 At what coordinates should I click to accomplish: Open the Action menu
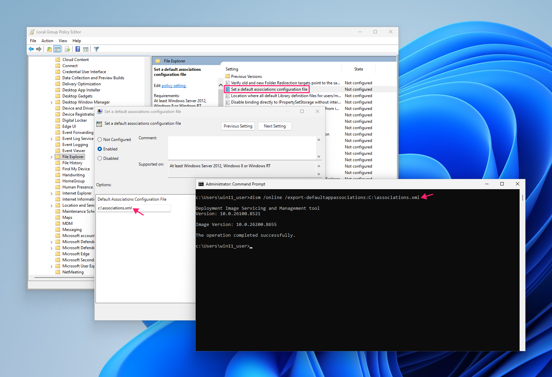click(x=47, y=41)
